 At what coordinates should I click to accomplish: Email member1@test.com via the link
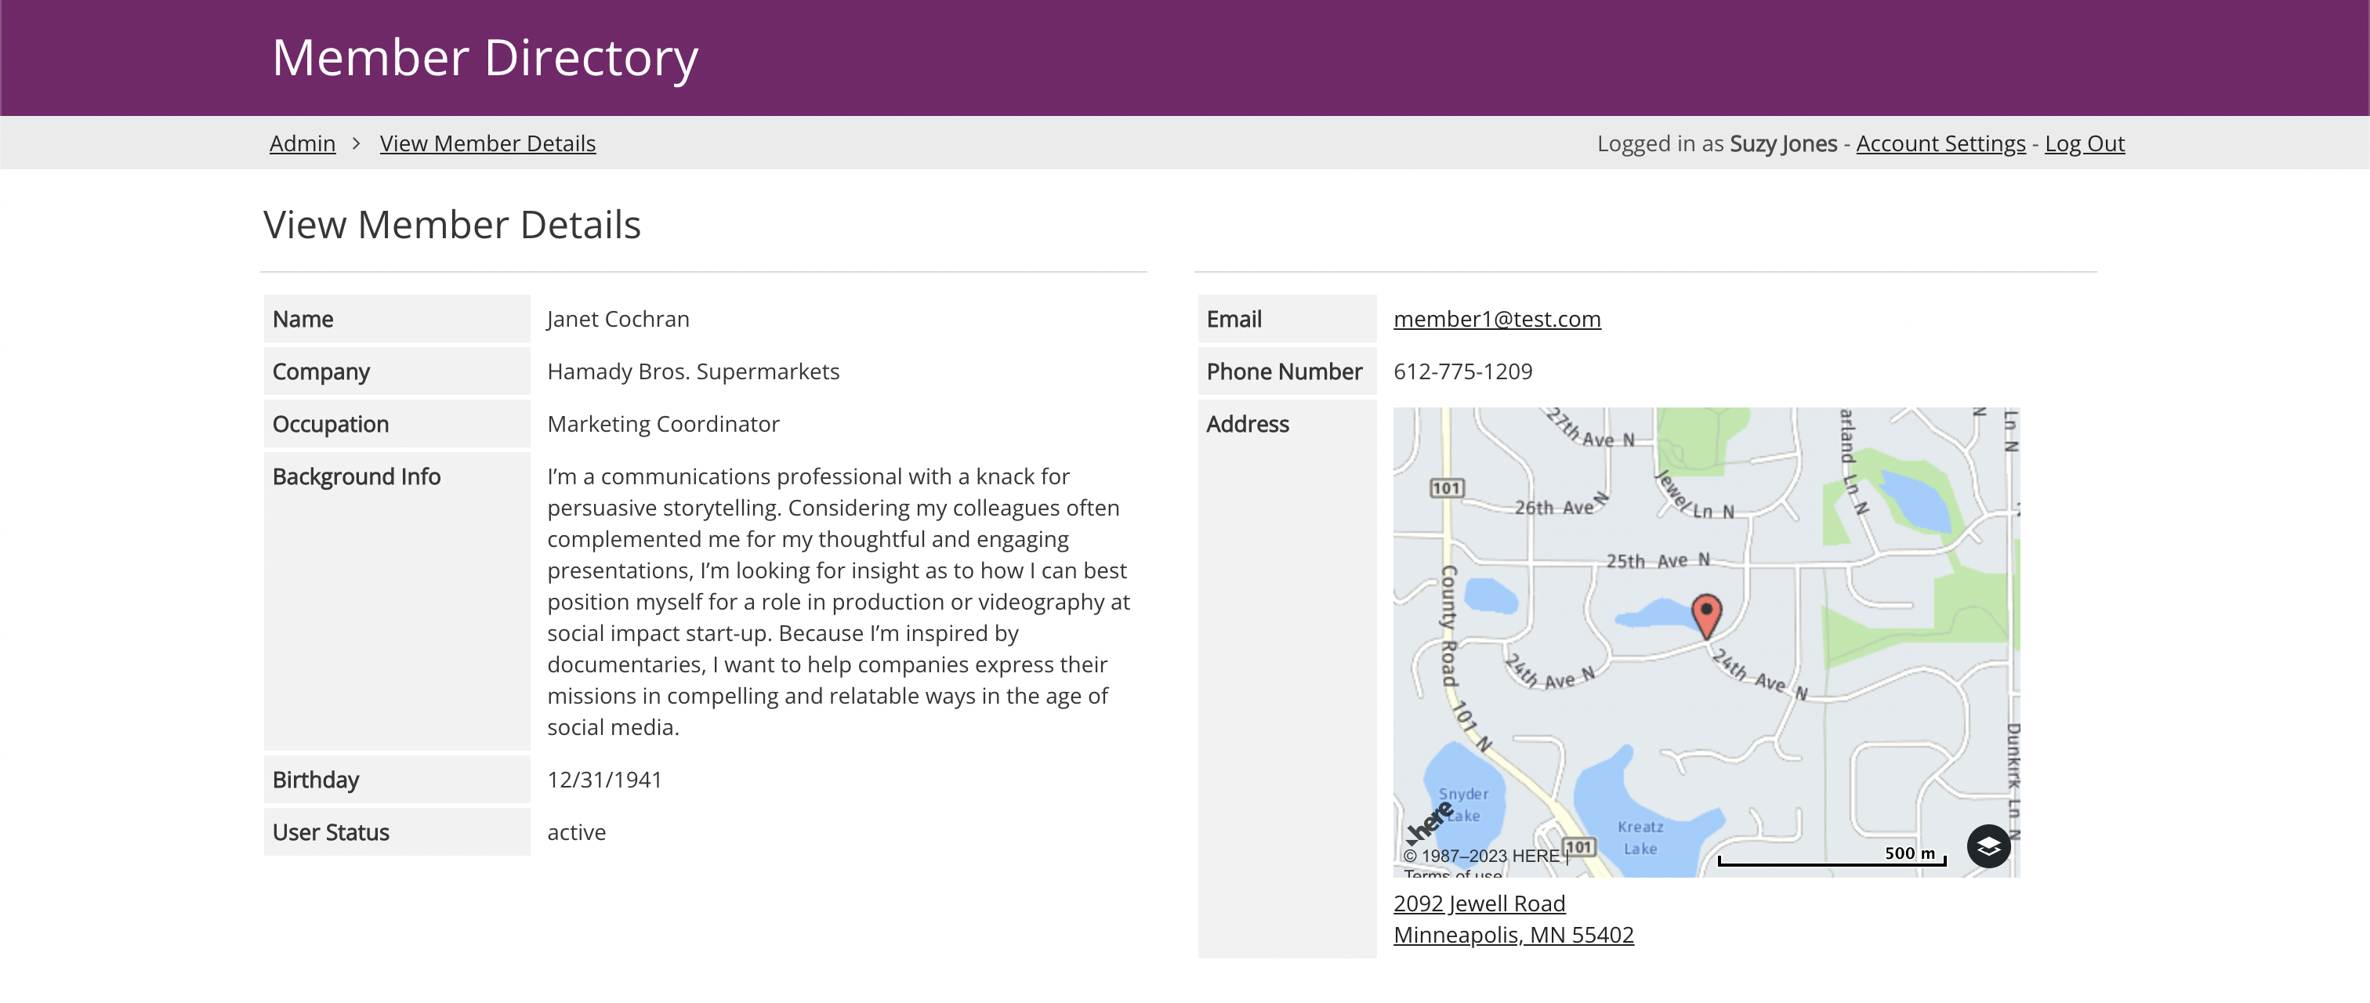tap(1496, 318)
